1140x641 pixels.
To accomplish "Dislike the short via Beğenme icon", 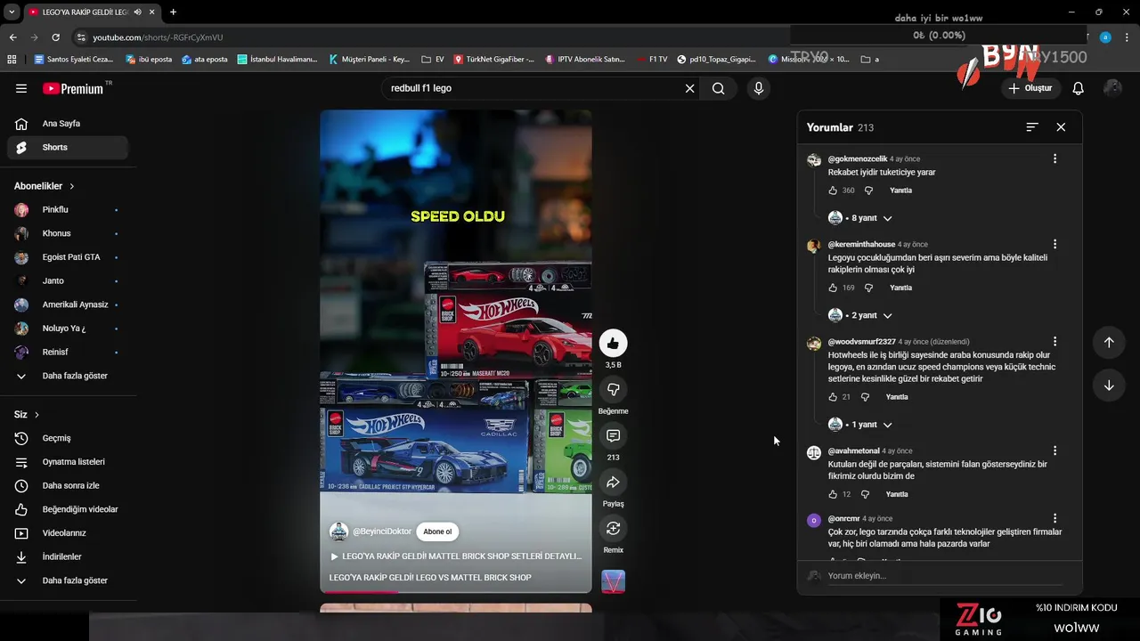I will (613, 390).
